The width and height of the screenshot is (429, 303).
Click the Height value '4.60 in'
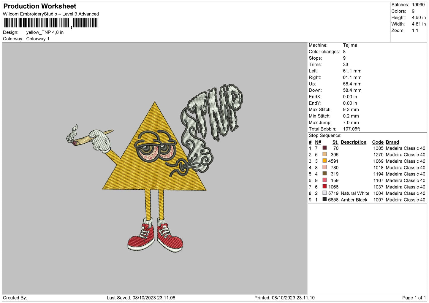point(419,18)
